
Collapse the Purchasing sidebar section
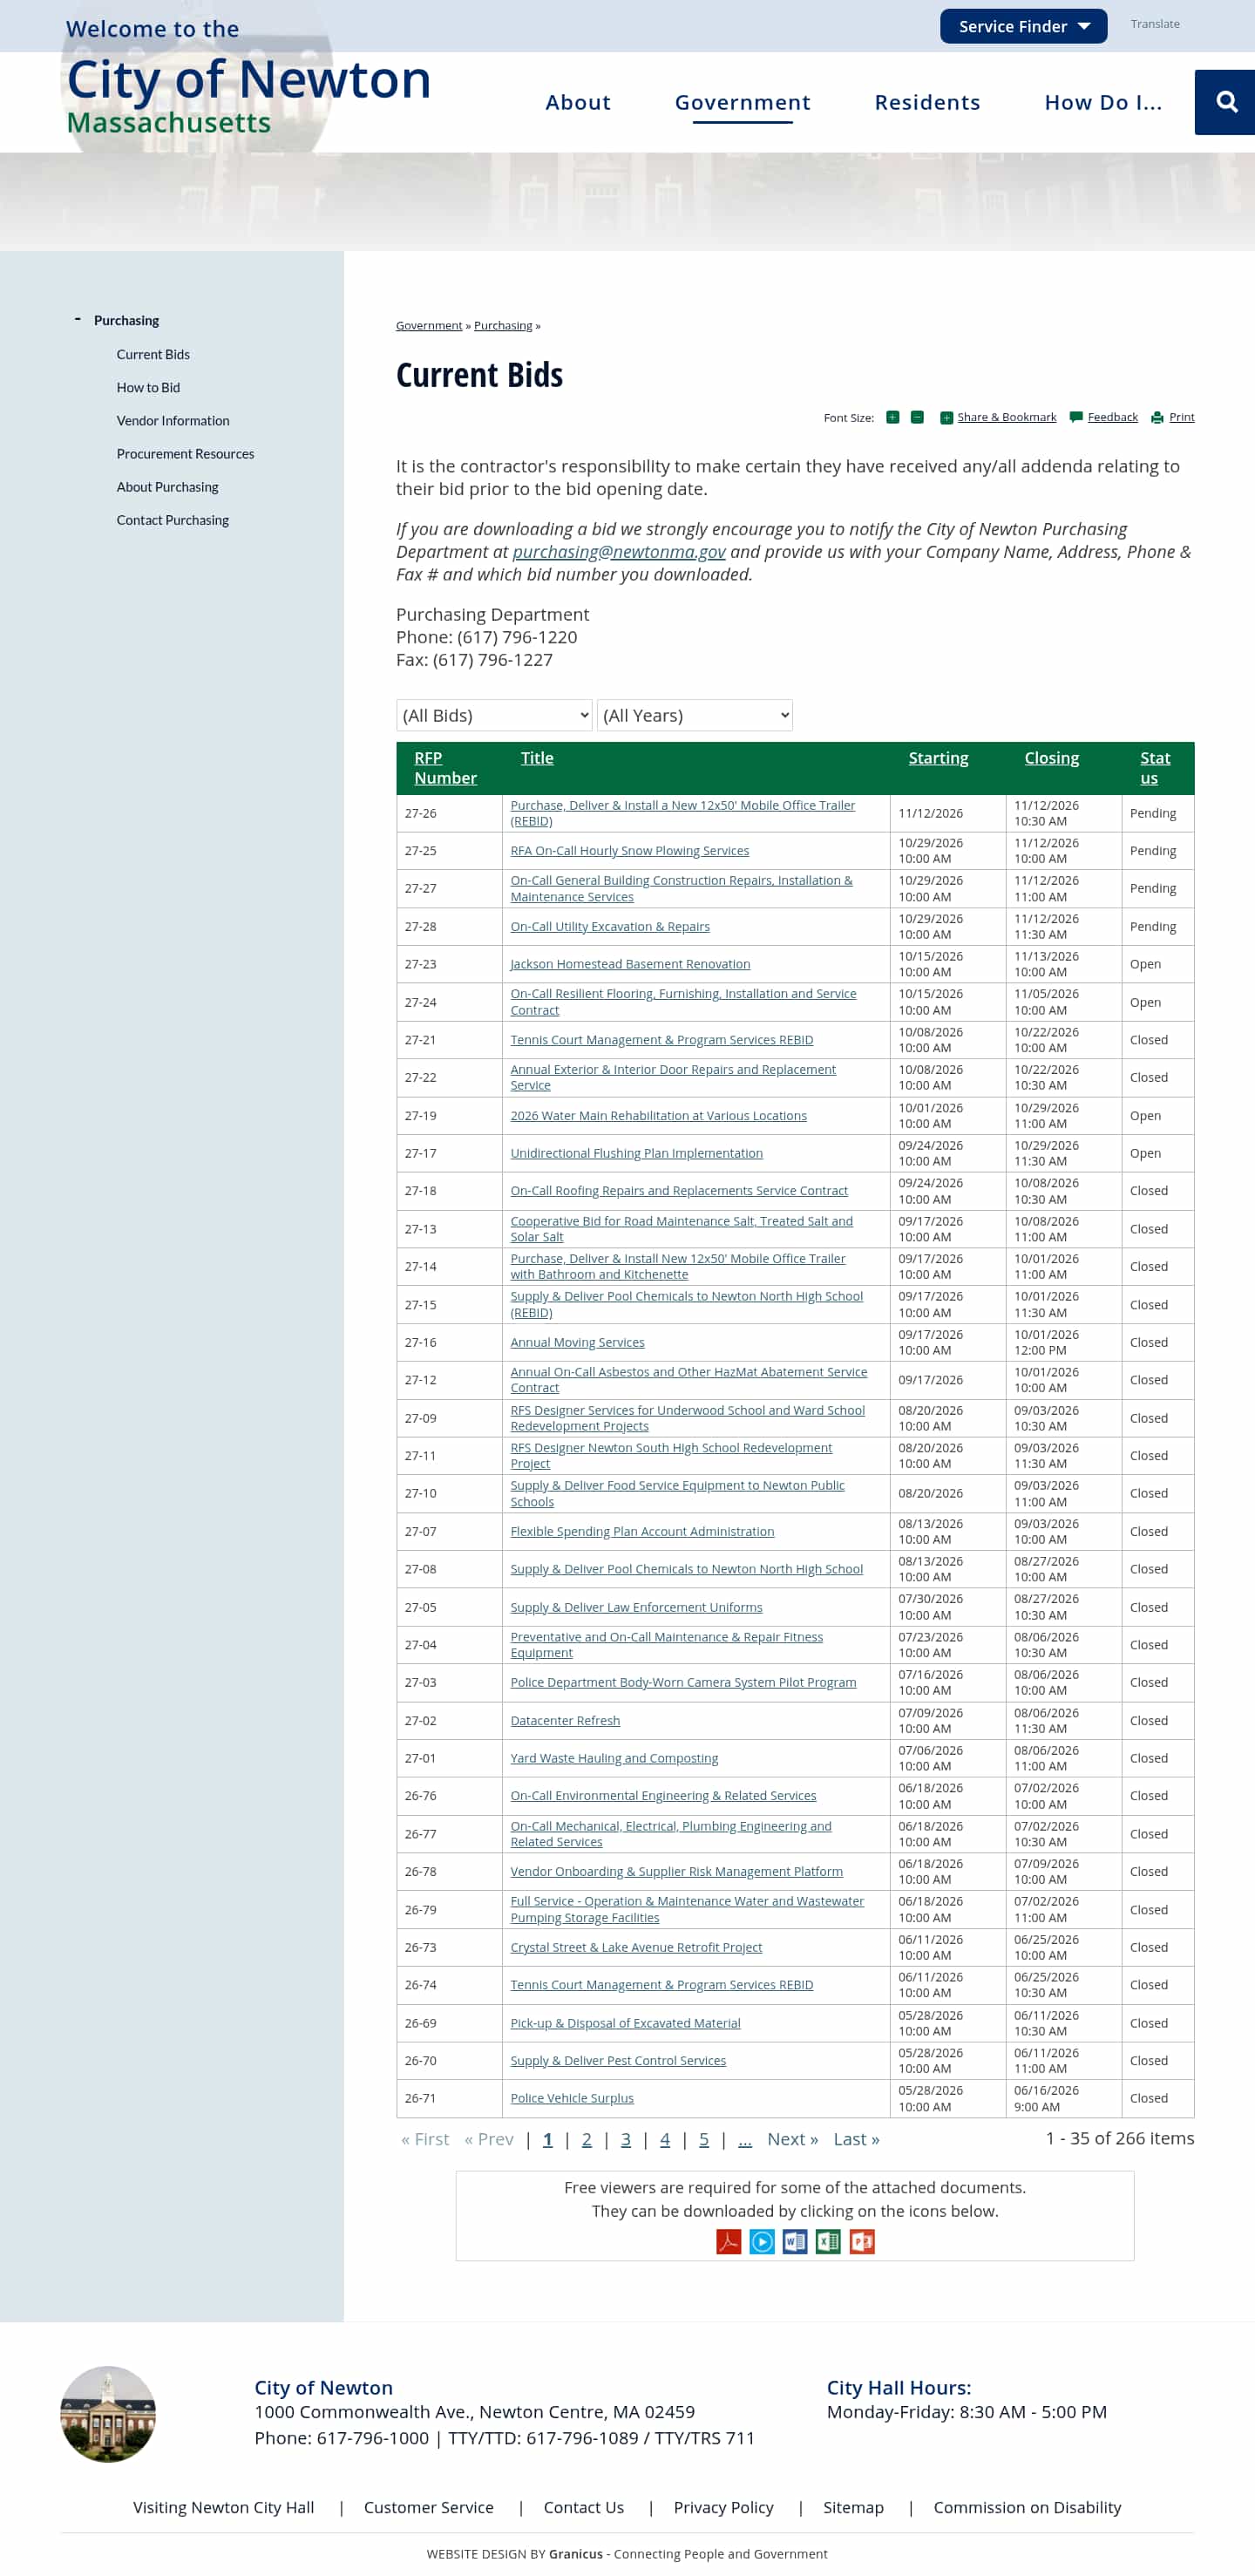78,320
